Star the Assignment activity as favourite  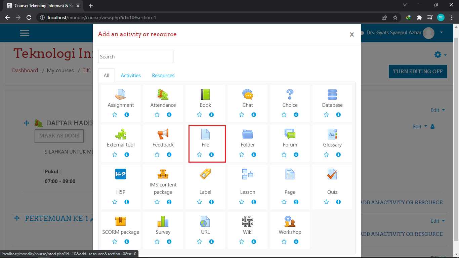tap(115, 115)
